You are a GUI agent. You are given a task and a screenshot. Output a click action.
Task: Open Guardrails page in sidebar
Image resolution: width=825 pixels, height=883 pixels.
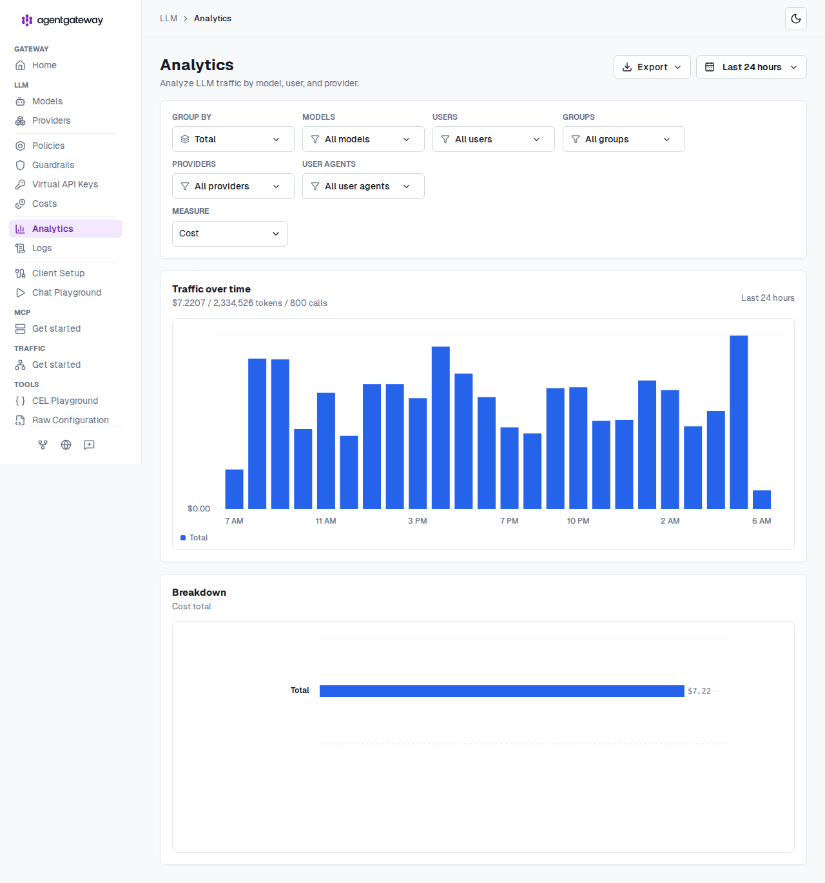(66, 165)
